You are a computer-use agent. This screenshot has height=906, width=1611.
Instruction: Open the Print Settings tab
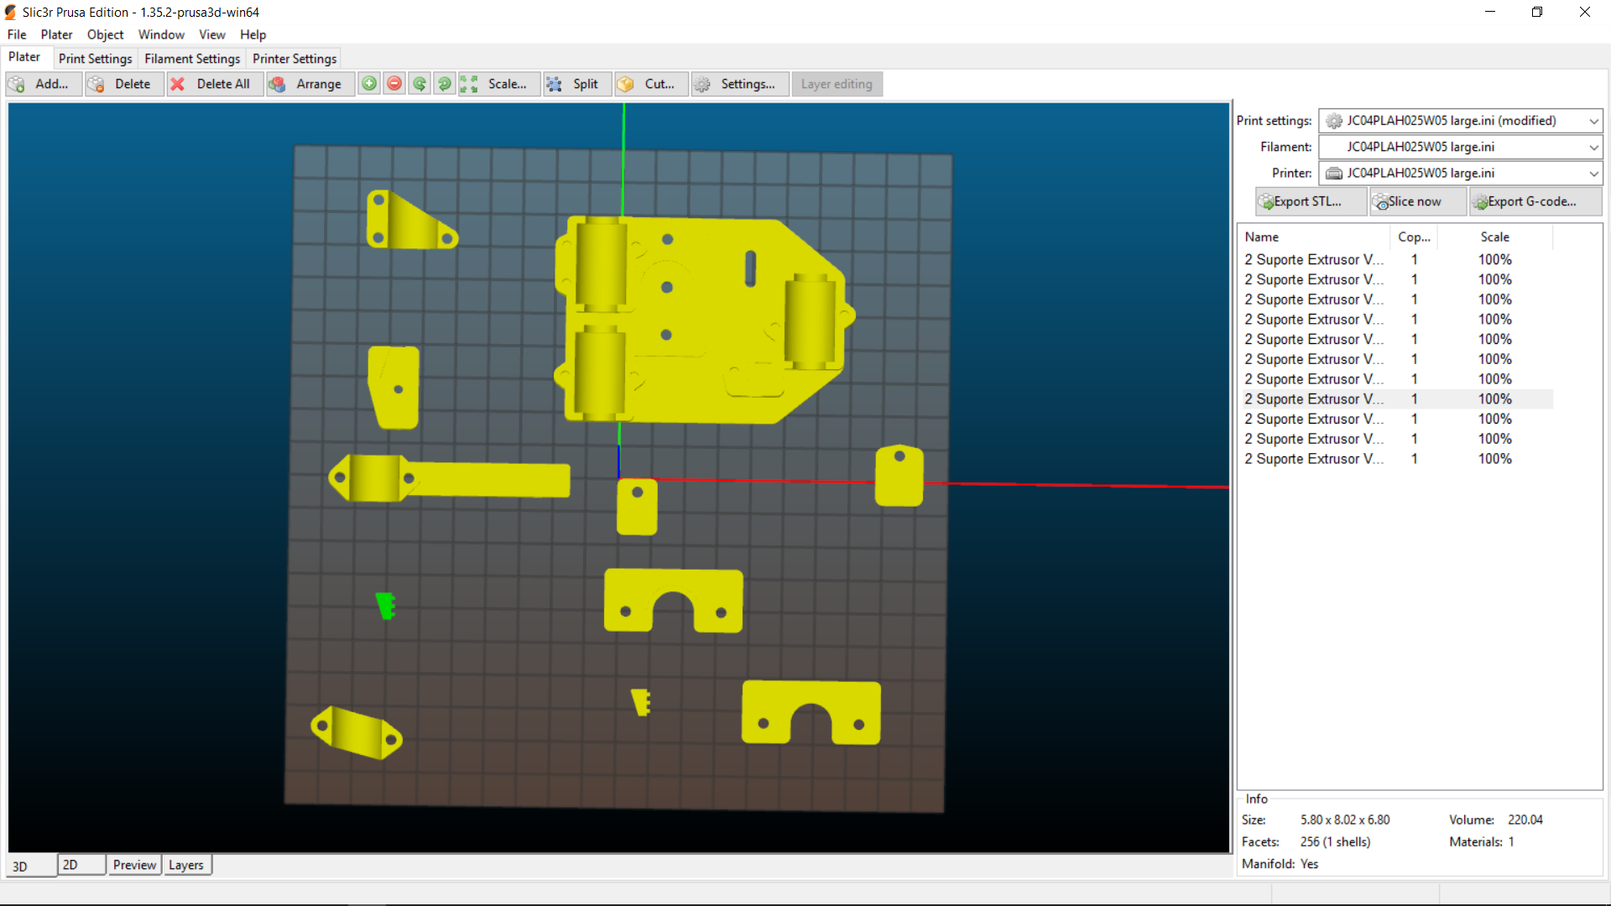click(x=96, y=59)
